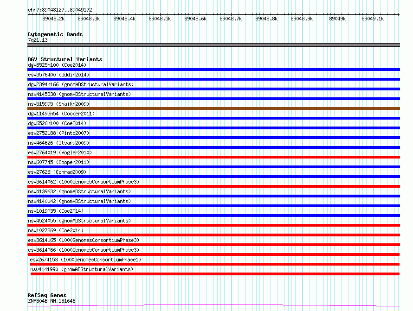Viewport: 413px width, 311px height.
Task: Click the chr7:89048127..89049172 coordinate label
Action: [60, 10]
